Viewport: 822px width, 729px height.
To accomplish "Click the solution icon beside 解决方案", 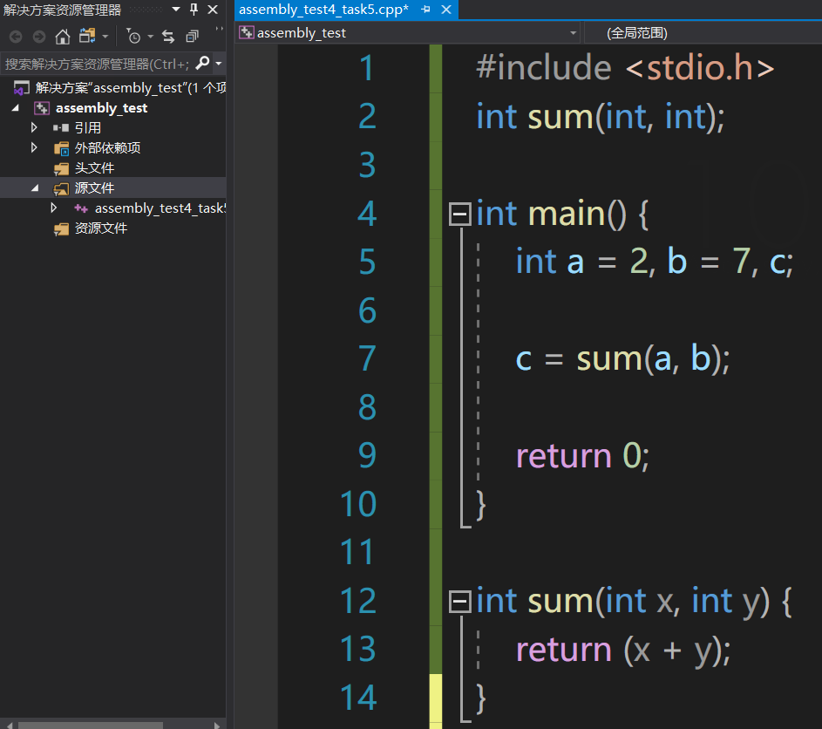I will point(22,87).
